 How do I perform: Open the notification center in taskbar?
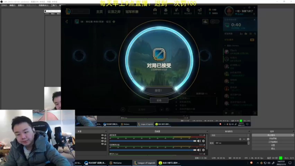[290, 163]
